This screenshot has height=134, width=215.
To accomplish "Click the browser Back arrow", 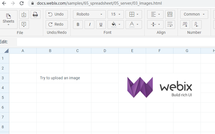I will point(4,3).
